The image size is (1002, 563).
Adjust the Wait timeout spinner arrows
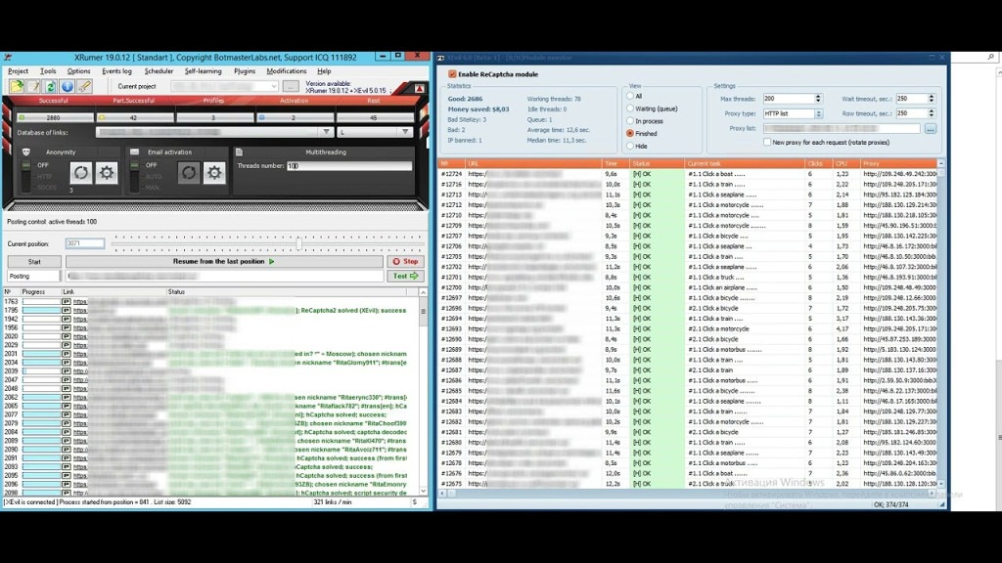[932, 99]
